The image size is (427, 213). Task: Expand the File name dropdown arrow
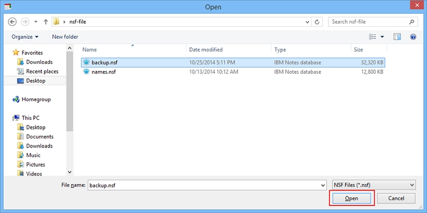coord(323,185)
